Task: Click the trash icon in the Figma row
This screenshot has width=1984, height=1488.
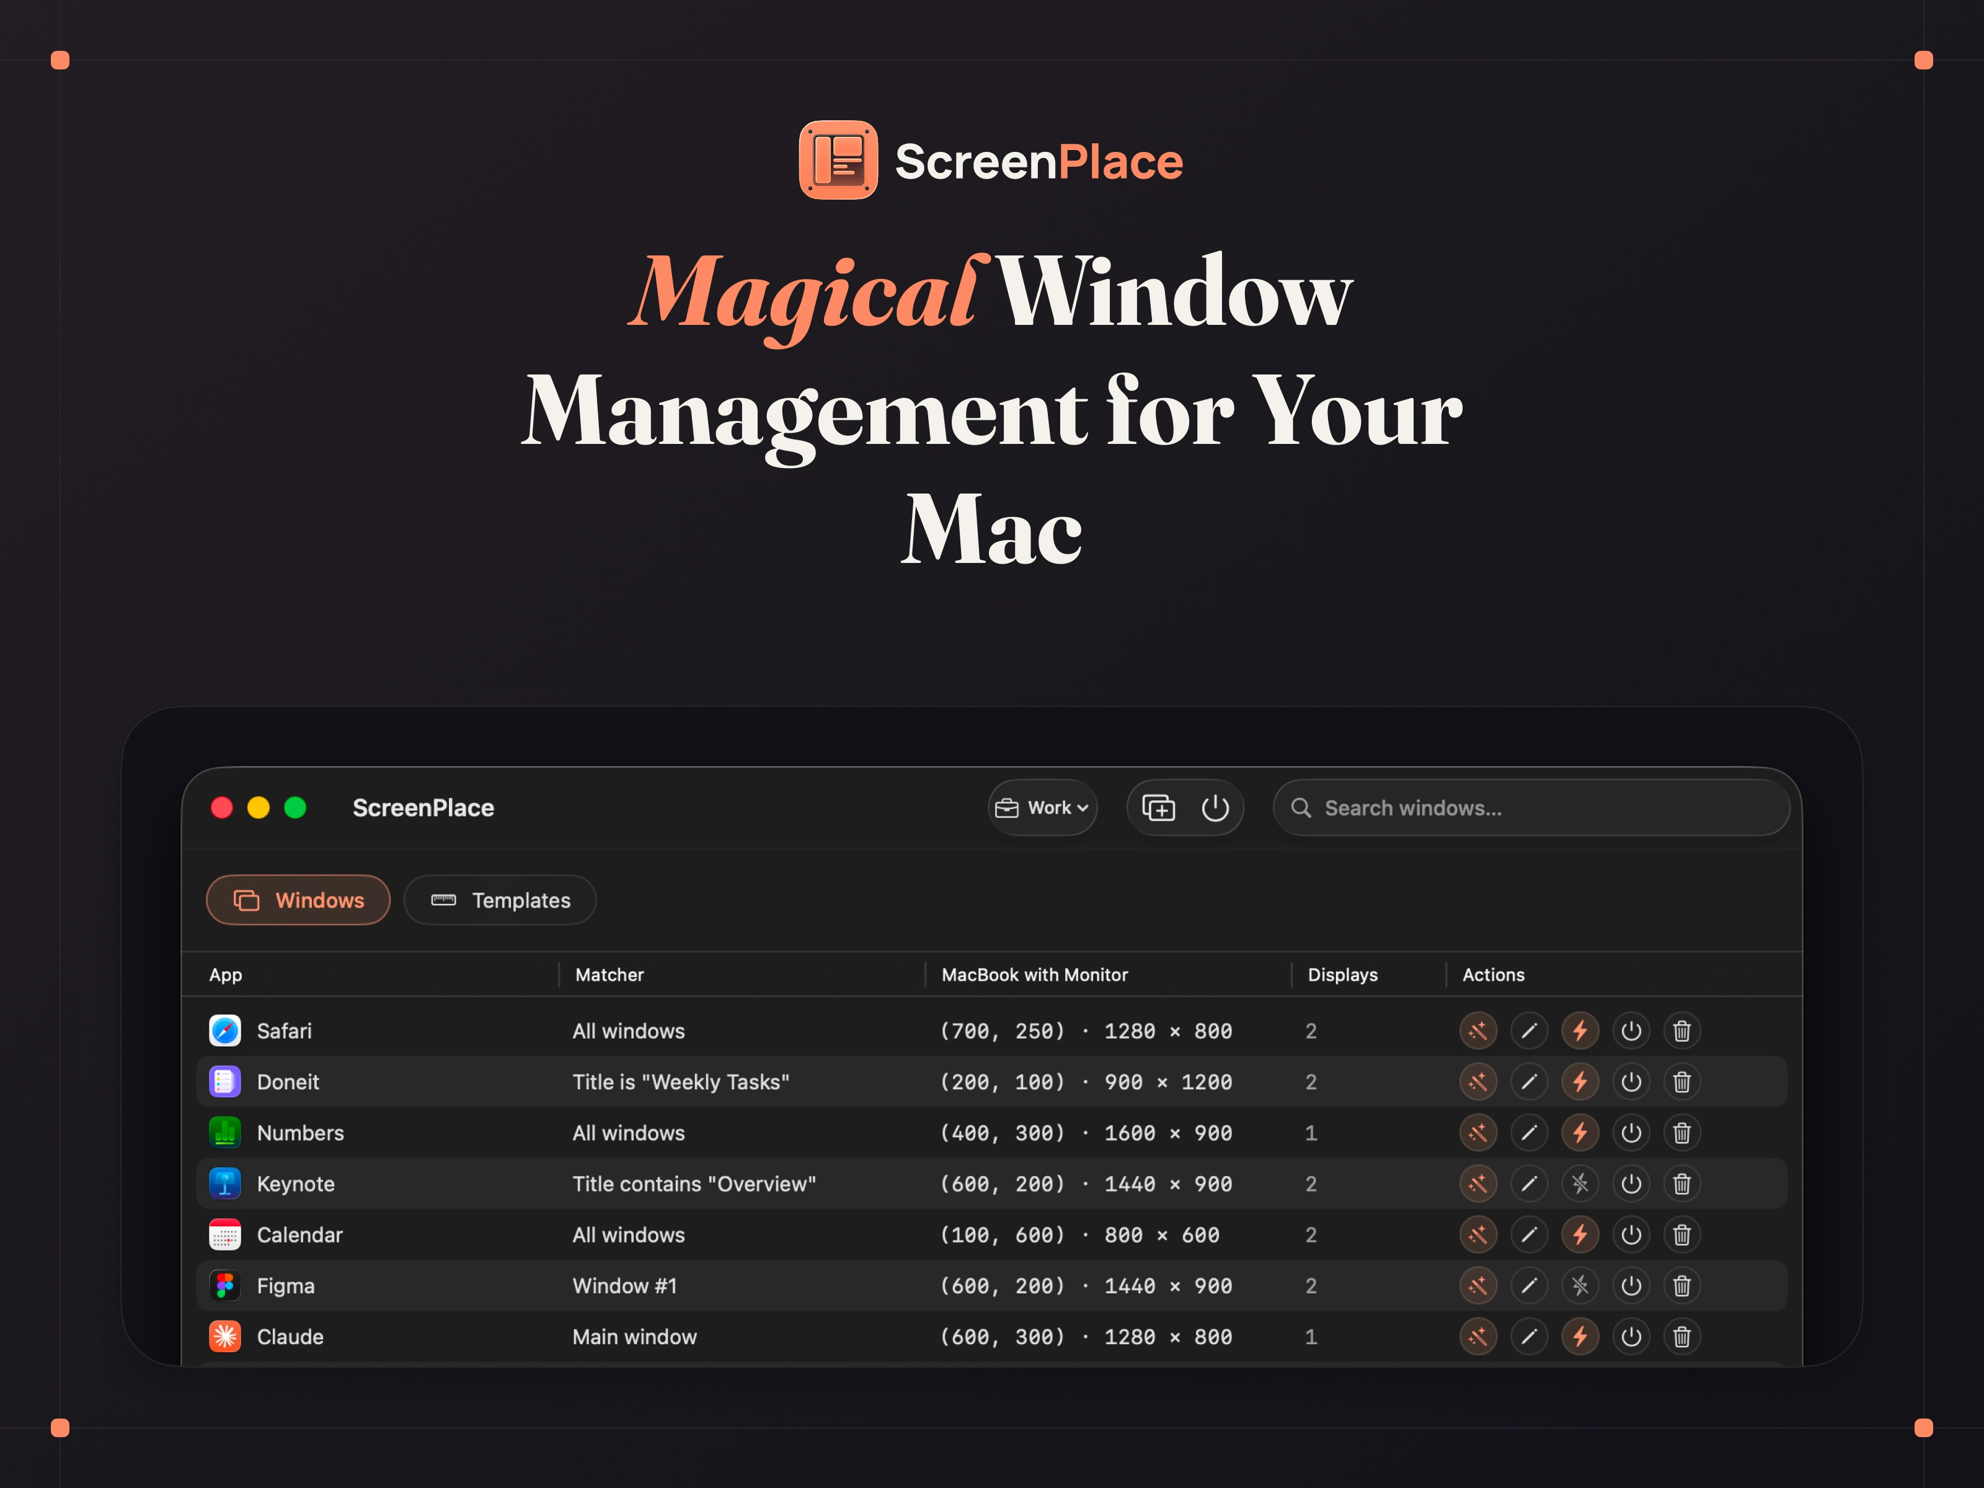Action: [1683, 1286]
